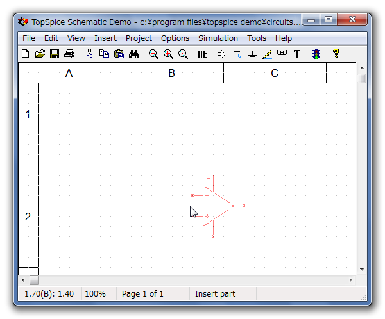Paste with the clipboard icon
385x319 pixels.
pyautogui.click(x=119, y=54)
